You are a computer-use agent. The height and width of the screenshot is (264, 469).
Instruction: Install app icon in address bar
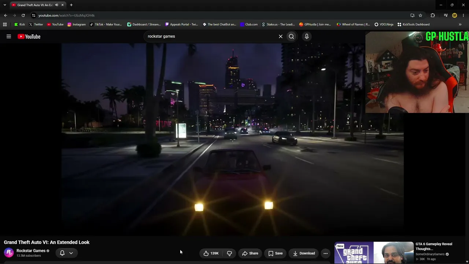click(x=412, y=15)
